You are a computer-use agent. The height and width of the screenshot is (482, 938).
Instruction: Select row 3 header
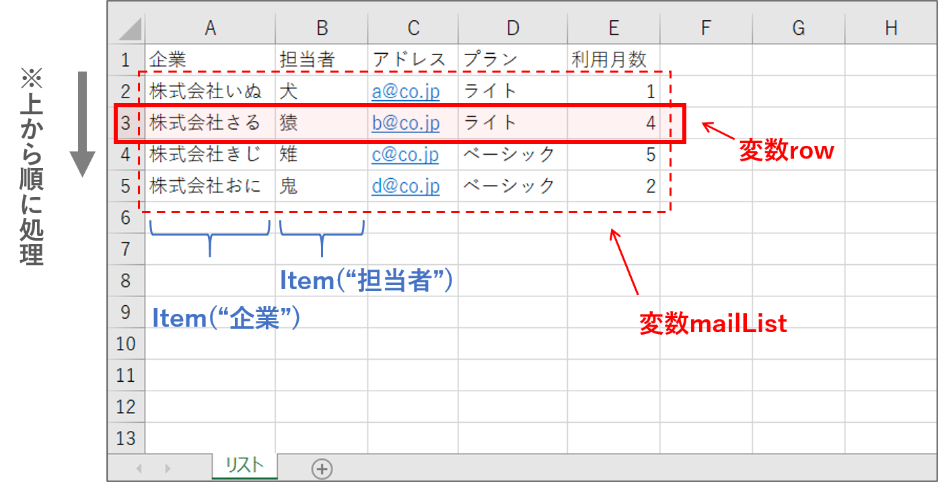point(126,123)
